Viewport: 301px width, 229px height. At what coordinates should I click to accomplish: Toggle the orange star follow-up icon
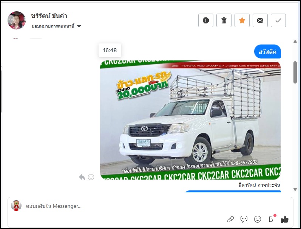click(242, 20)
